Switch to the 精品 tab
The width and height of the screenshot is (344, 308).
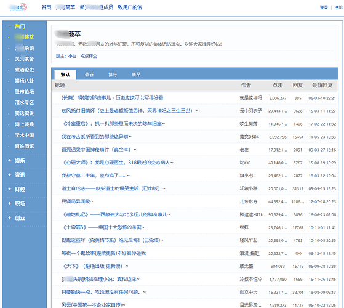(x=136, y=75)
